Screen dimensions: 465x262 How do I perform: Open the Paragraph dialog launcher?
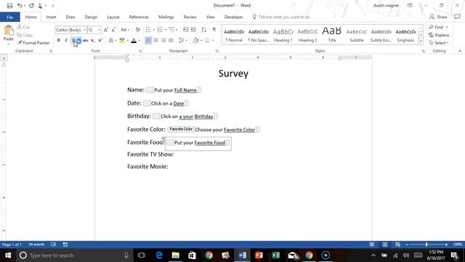pyautogui.click(x=217, y=51)
